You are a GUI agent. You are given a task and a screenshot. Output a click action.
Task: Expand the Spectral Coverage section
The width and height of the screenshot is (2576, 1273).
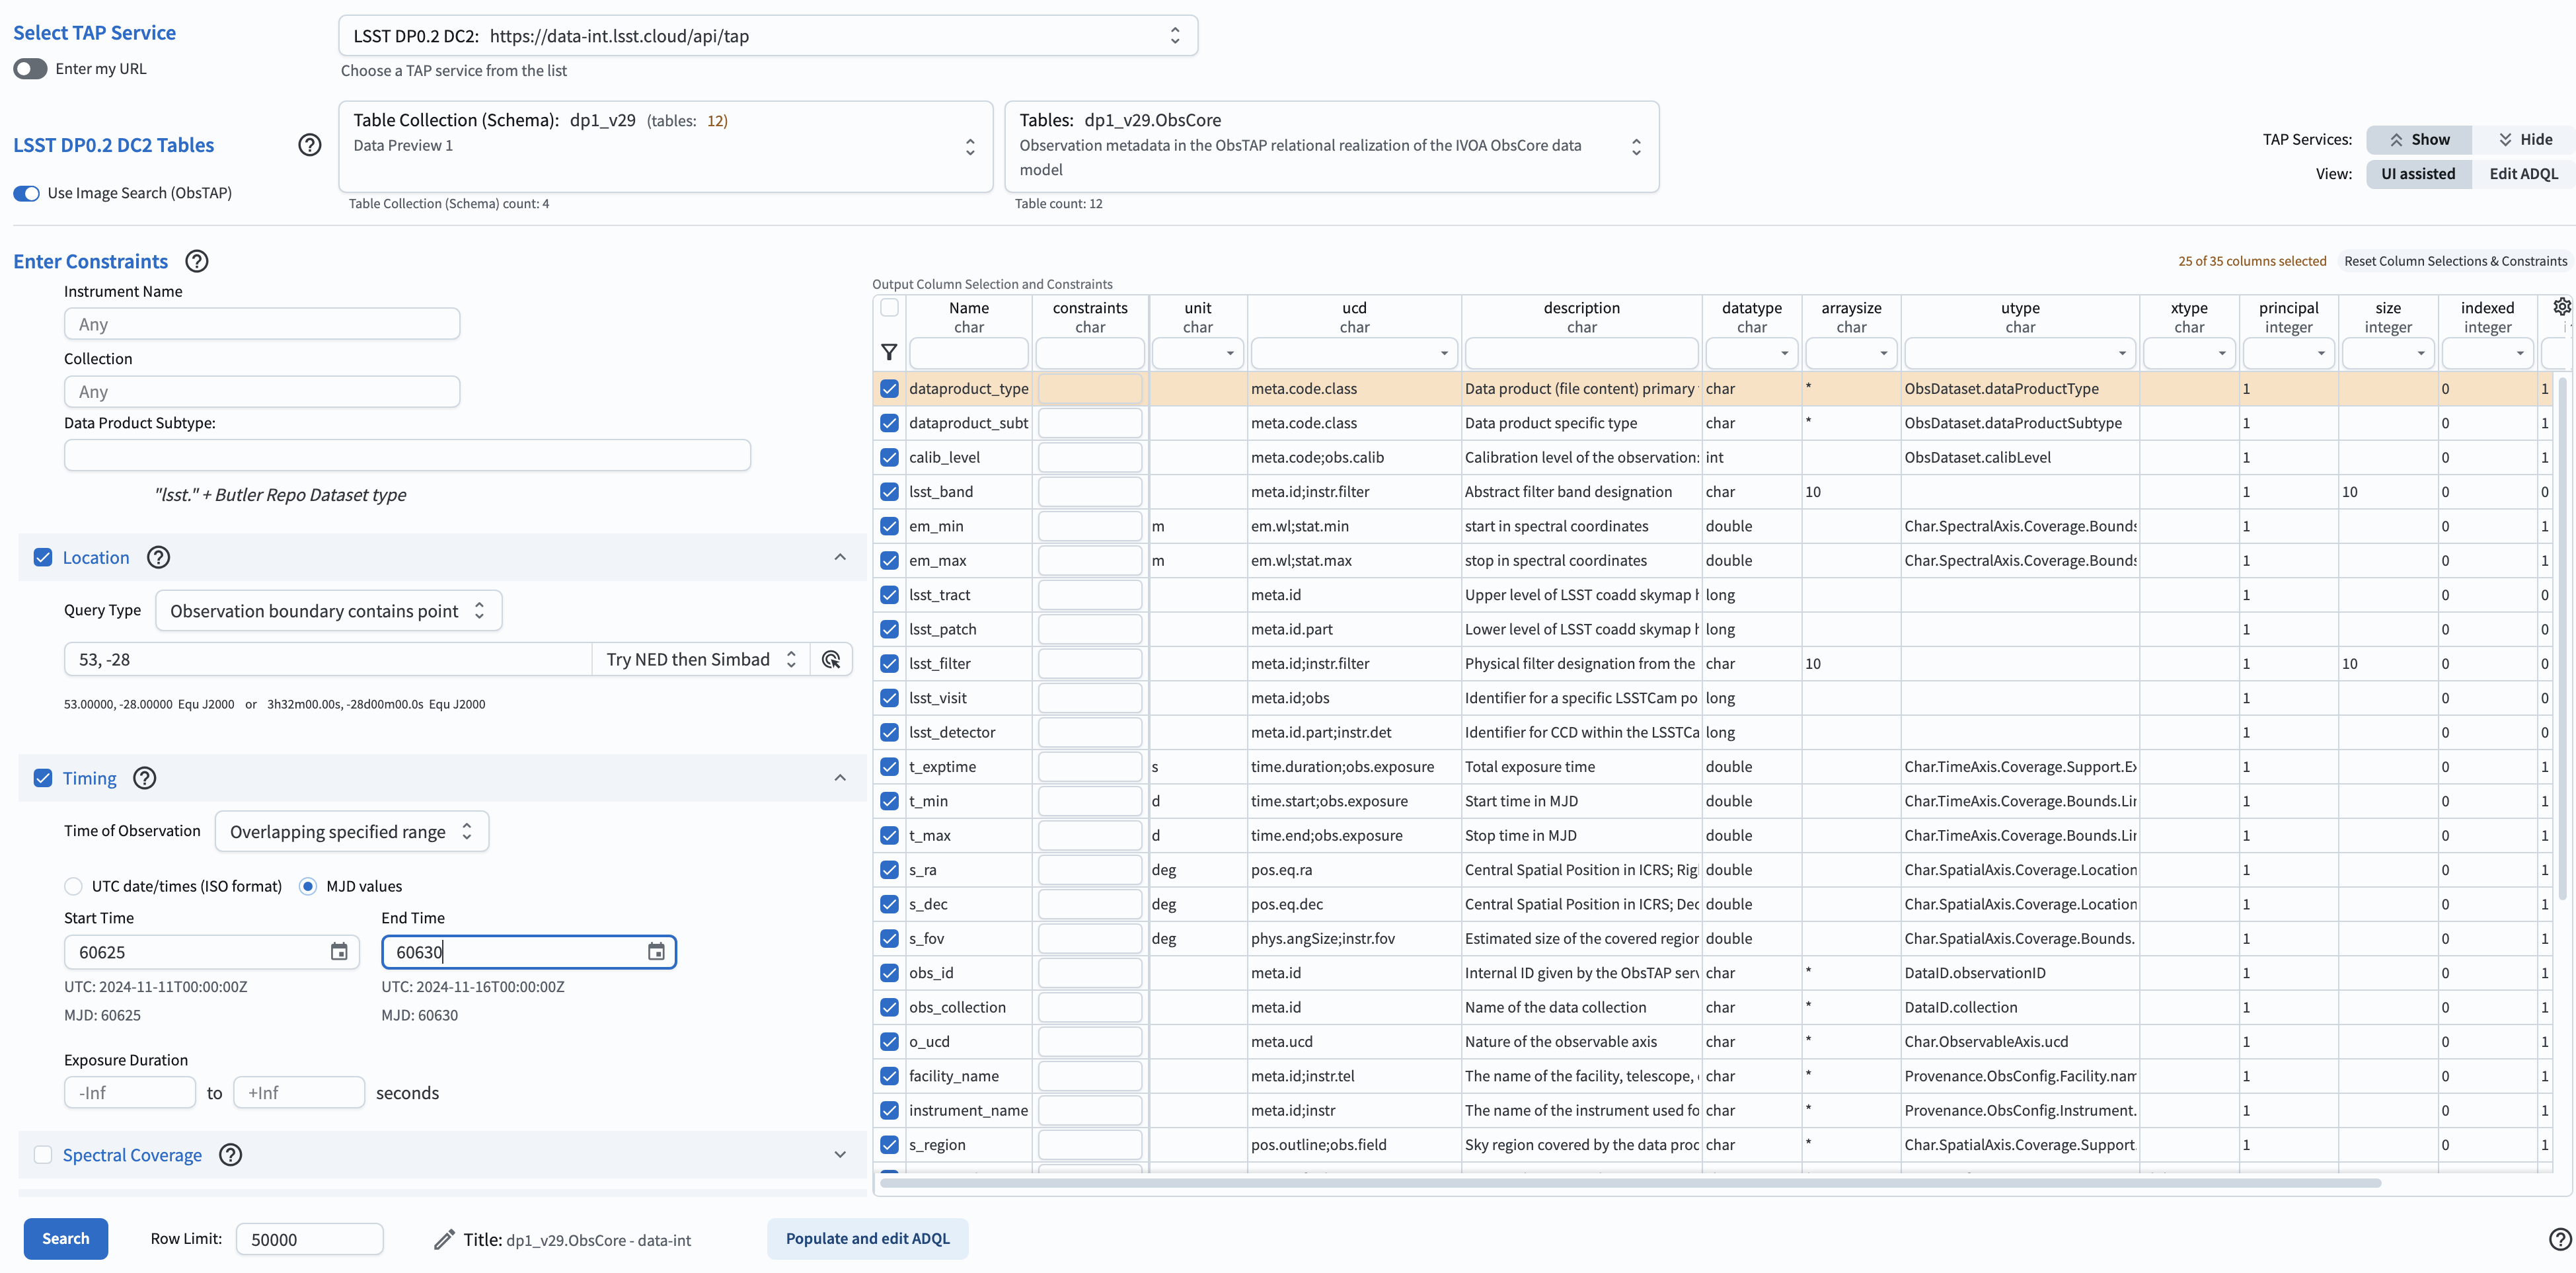840,1155
